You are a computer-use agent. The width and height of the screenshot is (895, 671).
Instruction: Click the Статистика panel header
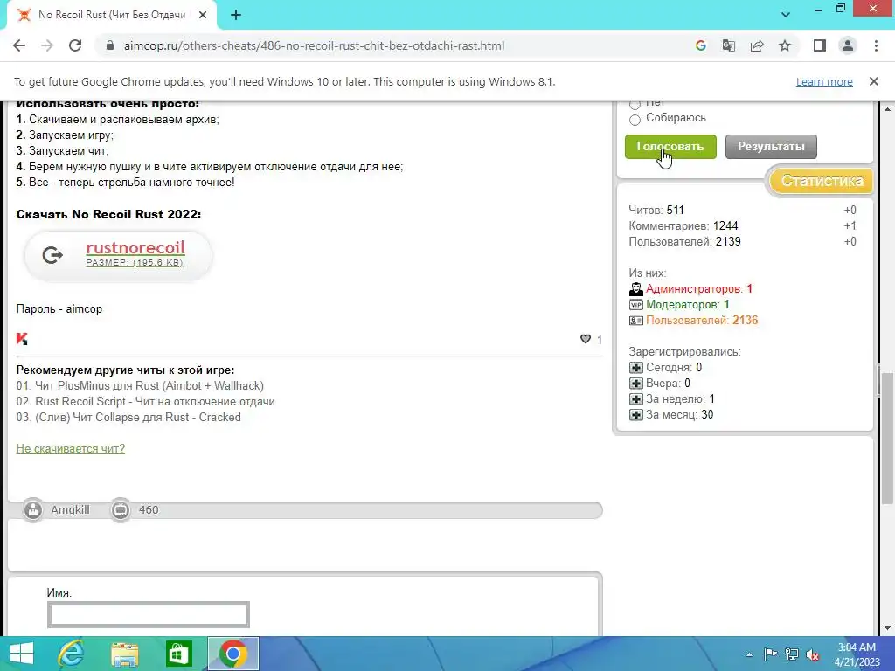tap(822, 181)
